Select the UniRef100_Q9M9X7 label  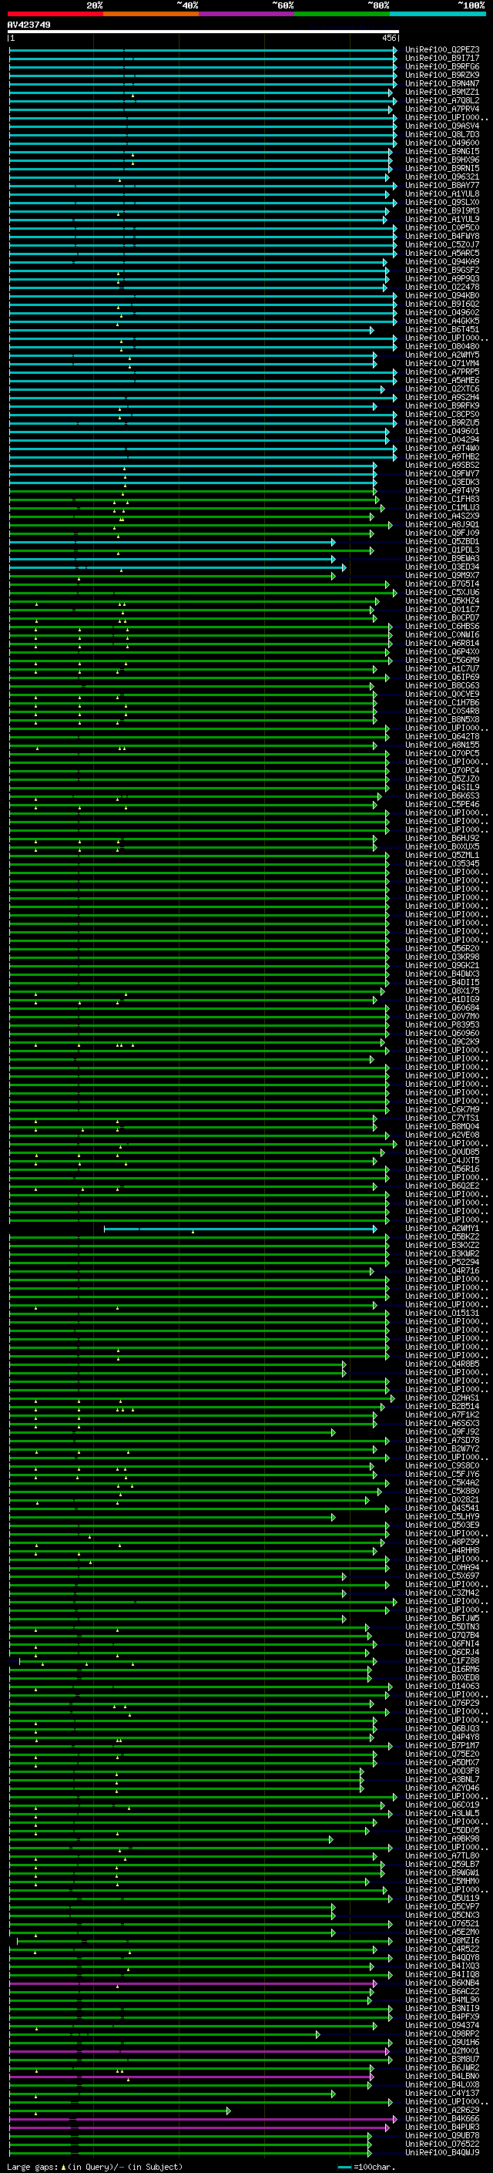(441, 575)
